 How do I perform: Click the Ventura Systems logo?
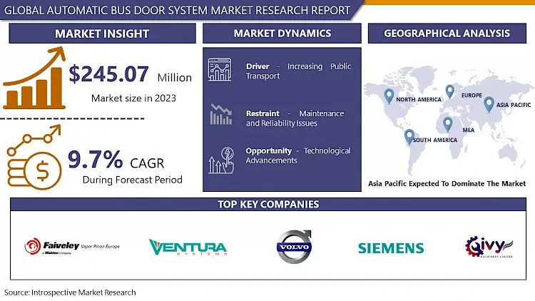[188, 247]
